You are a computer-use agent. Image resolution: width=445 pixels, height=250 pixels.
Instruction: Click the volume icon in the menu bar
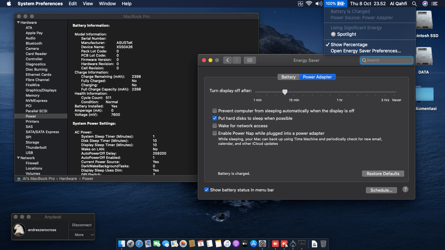point(319,4)
